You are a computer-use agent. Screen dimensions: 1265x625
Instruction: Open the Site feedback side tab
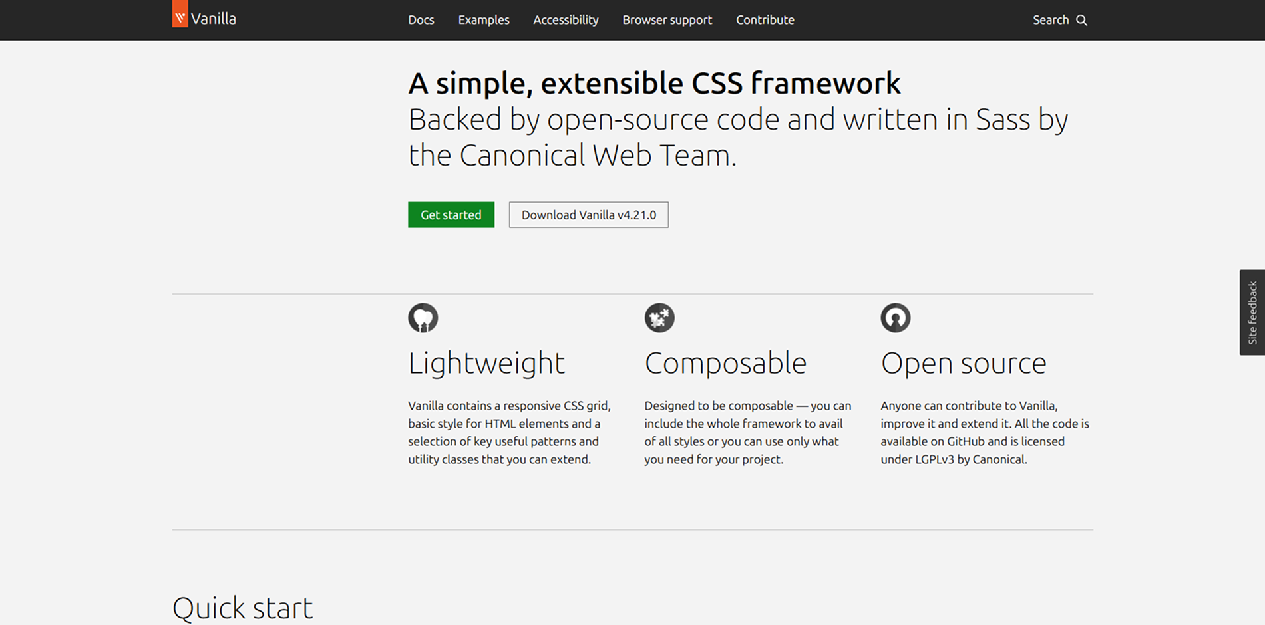pos(1252,312)
